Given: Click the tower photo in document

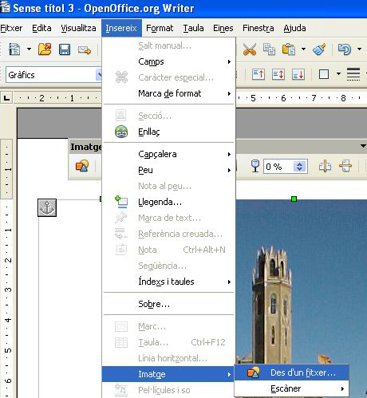Looking at the screenshot, I should (x=302, y=282).
